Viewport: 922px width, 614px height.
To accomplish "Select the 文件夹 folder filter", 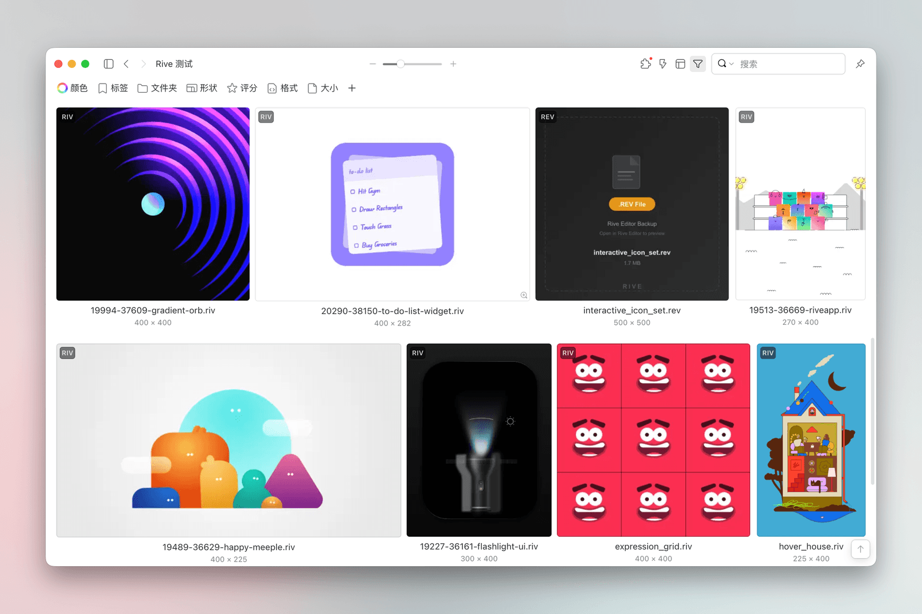I will click(x=157, y=88).
